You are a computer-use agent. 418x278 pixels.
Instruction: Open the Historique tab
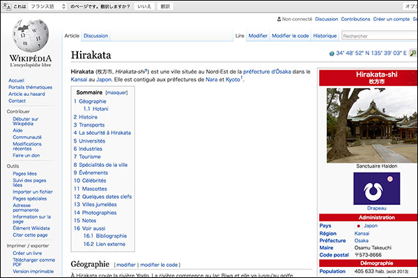click(325, 35)
